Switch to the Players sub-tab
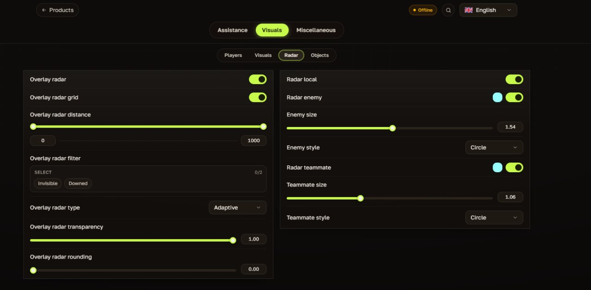Image resolution: width=591 pixels, height=290 pixels. pos(233,55)
